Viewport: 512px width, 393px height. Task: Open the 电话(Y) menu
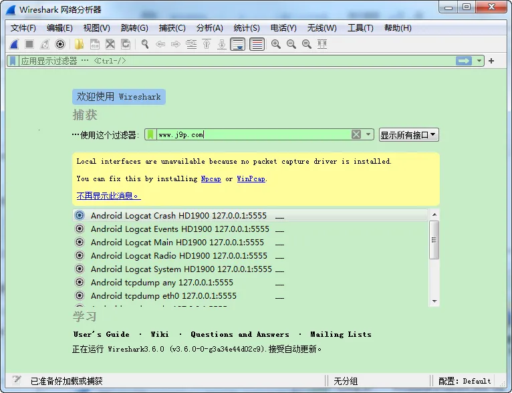point(283,28)
